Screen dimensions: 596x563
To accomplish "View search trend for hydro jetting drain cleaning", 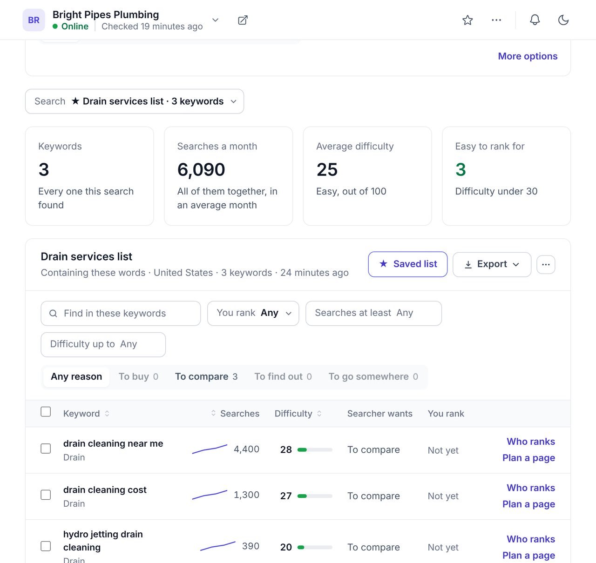I will pyautogui.click(x=218, y=546).
